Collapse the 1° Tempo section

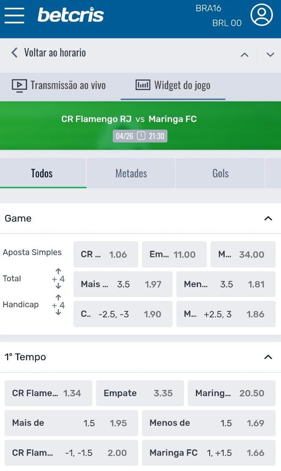click(x=268, y=357)
